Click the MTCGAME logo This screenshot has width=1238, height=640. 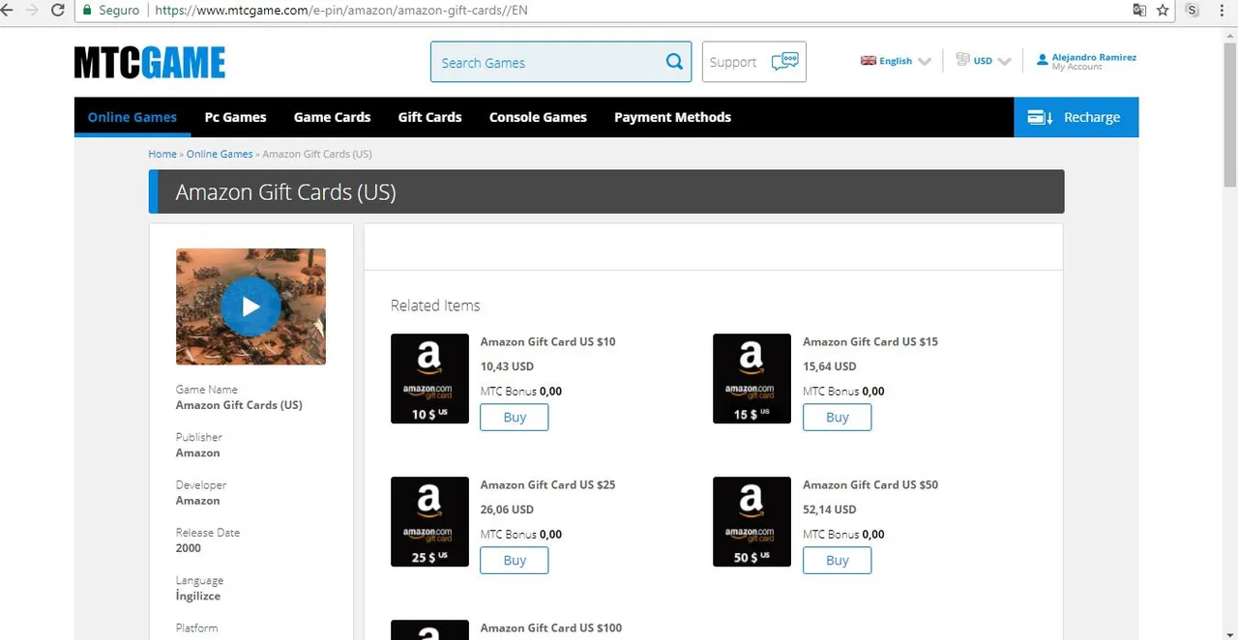coord(150,63)
